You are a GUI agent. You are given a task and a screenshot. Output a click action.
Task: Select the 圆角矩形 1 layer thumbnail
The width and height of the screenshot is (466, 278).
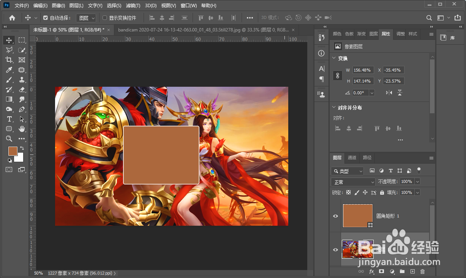pos(357,216)
